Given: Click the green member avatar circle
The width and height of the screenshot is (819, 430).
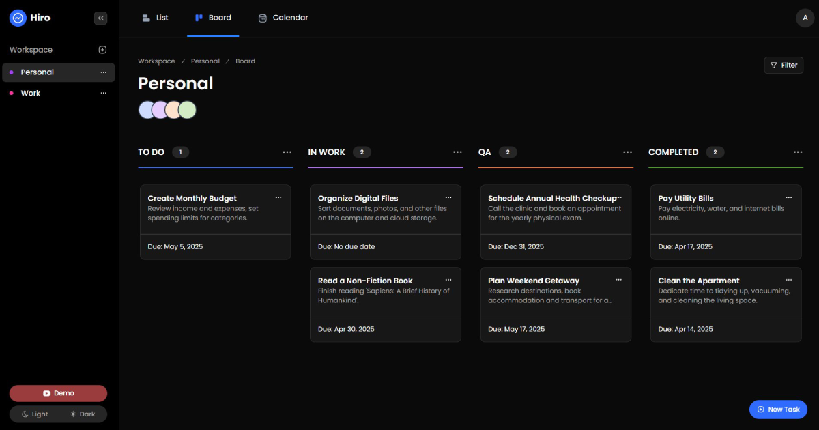Looking at the screenshot, I should point(188,110).
